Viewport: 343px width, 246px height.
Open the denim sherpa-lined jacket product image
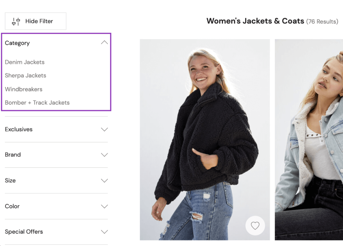point(309,140)
